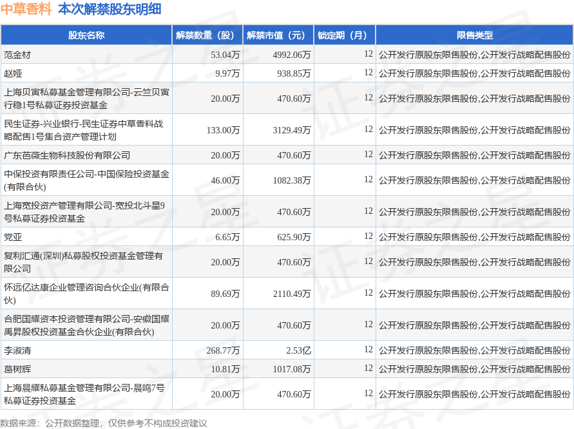Select the 2.53亿 market value cell
The image size is (574, 429).
click(x=298, y=350)
